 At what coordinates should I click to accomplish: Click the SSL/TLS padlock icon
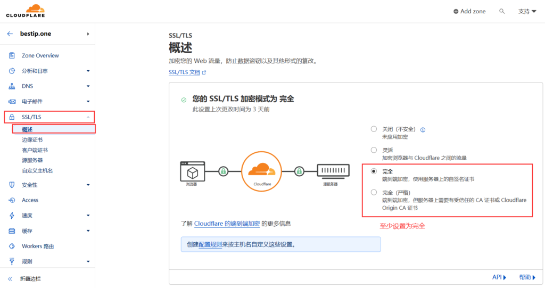coord(12,117)
